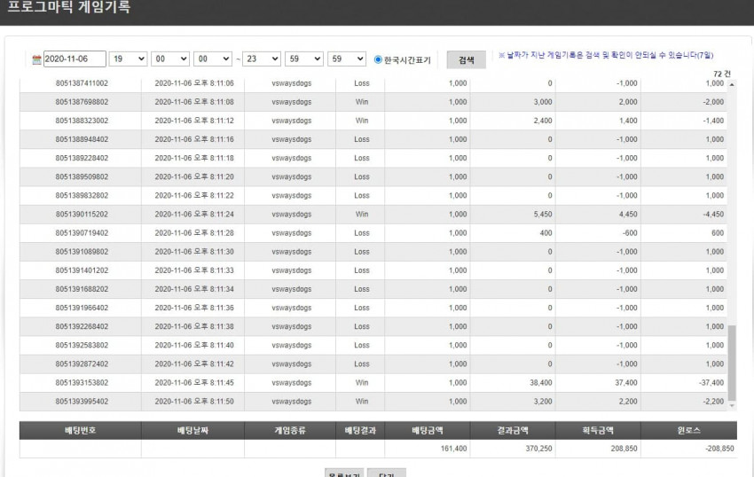The width and height of the screenshot is (754, 477).
Task: Open the start hour dropdown showing 19
Action: (x=128, y=59)
